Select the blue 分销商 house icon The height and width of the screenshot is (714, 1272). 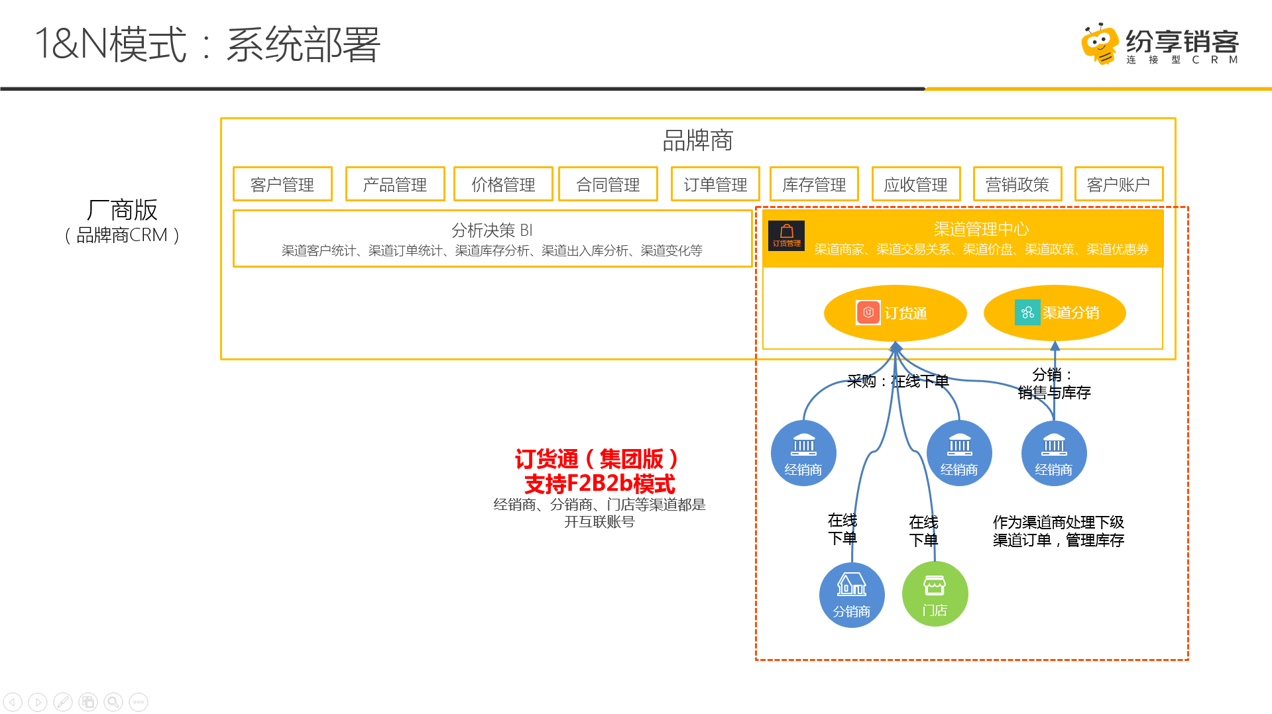click(852, 594)
